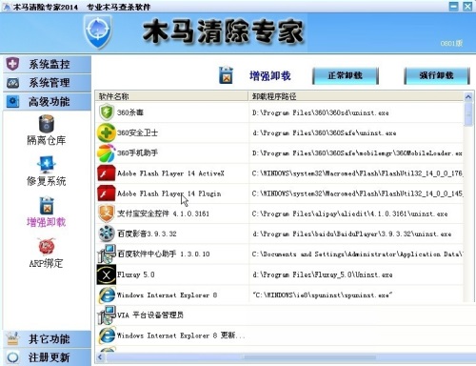Sort by 软件名称 column header
The height and width of the screenshot is (366, 476).
point(171,96)
